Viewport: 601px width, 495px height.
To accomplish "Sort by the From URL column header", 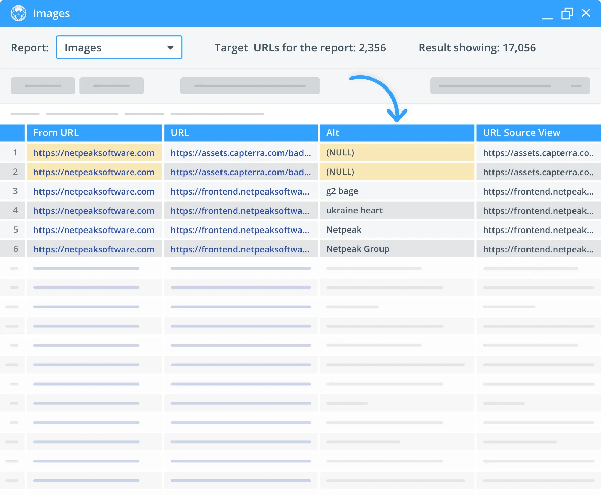I will [x=94, y=133].
